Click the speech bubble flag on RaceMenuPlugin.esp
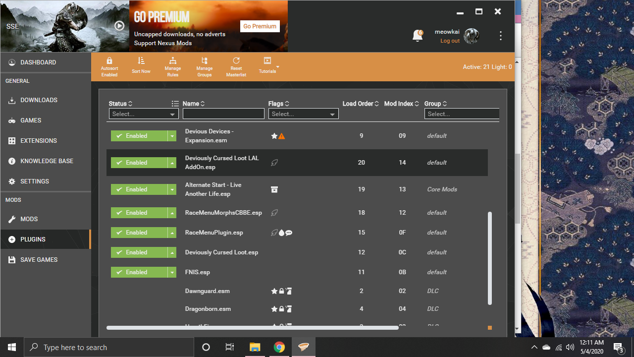This screenshot has width=634, height=357. click(289, 233)
